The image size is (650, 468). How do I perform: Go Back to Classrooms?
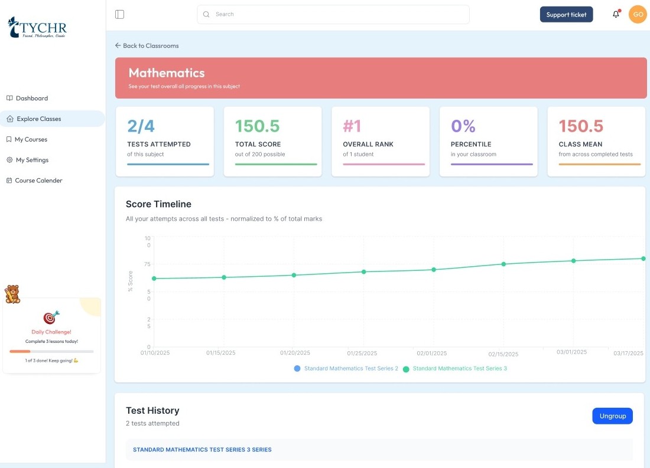pos(147,45)
